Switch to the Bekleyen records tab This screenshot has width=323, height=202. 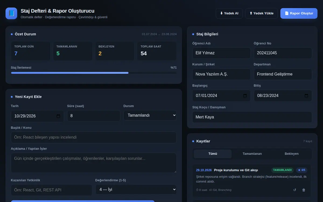292,154
